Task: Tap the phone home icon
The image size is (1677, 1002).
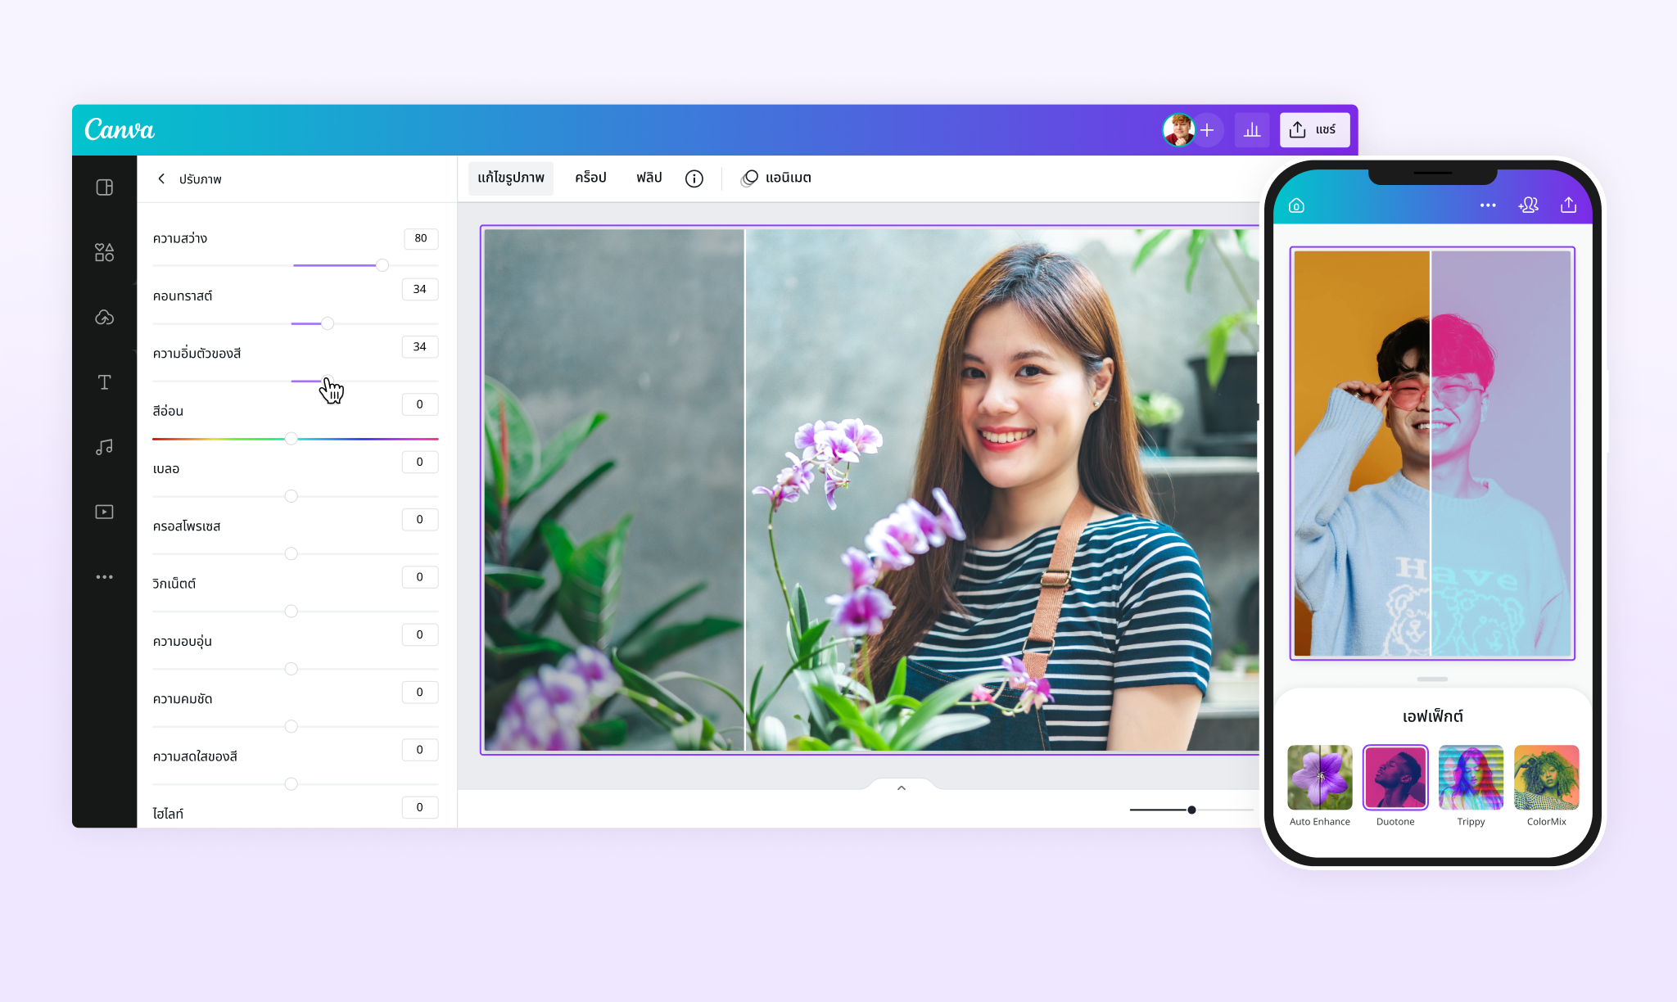Action: pos(1296,205)
